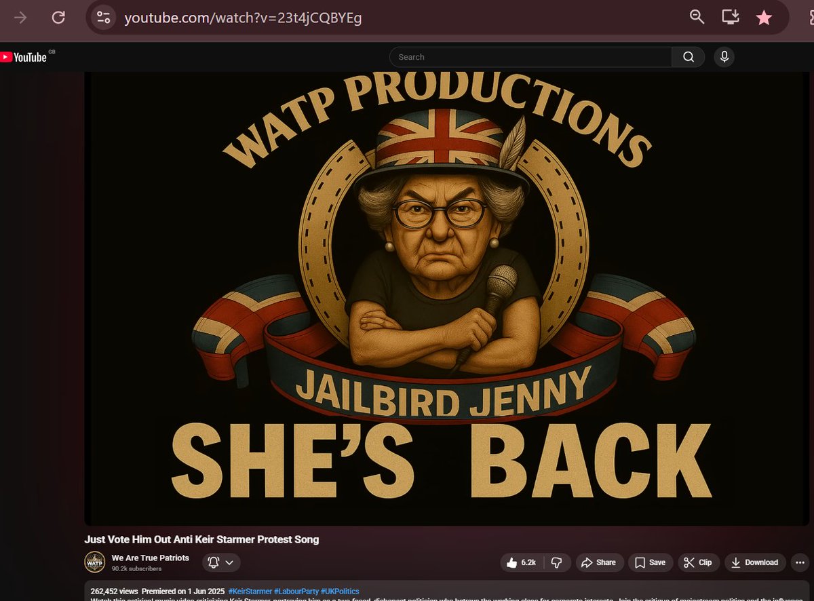Image resolution: width=814 pixels, height=601 pixels.
Task: Reload the page with the refresh icon
Action: click(58, 17)
